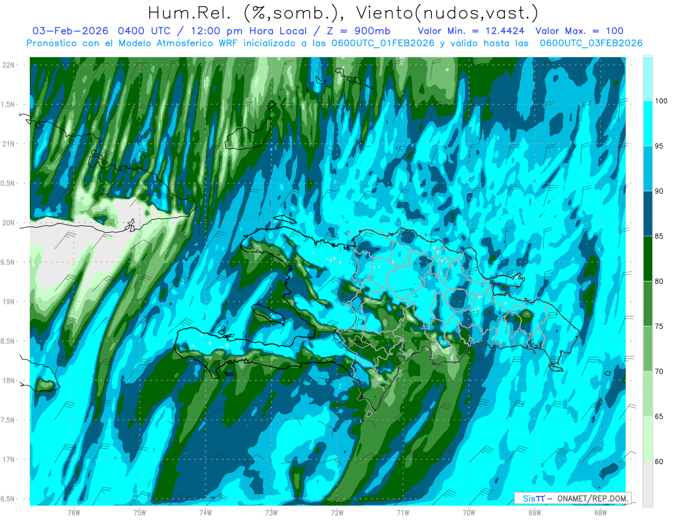Click the '72W' longitude label
The width and height of the screenshot is (674, 520).
(x=337, y=512)
